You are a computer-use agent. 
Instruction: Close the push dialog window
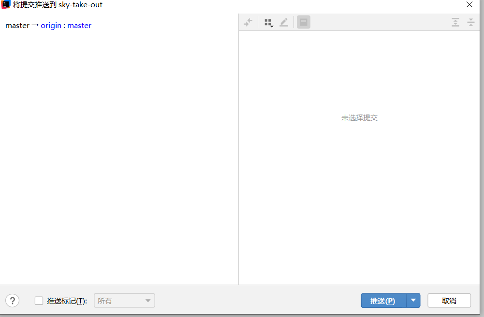point(469,5)
